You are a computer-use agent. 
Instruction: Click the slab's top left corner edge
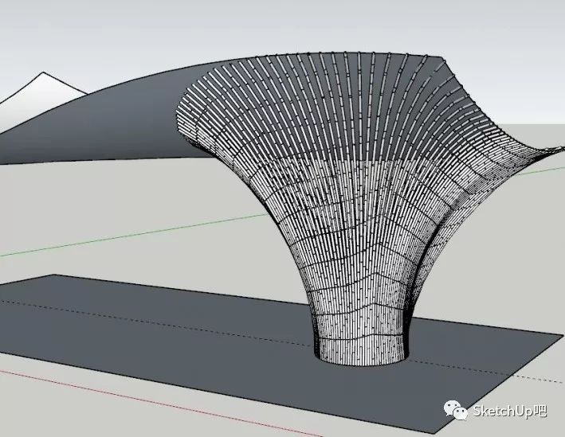point(54,275)
